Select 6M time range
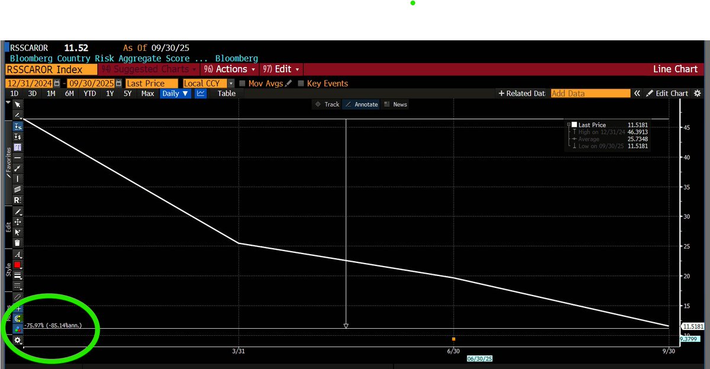Screen dimensions: 710x369 [x=69, y=94]
